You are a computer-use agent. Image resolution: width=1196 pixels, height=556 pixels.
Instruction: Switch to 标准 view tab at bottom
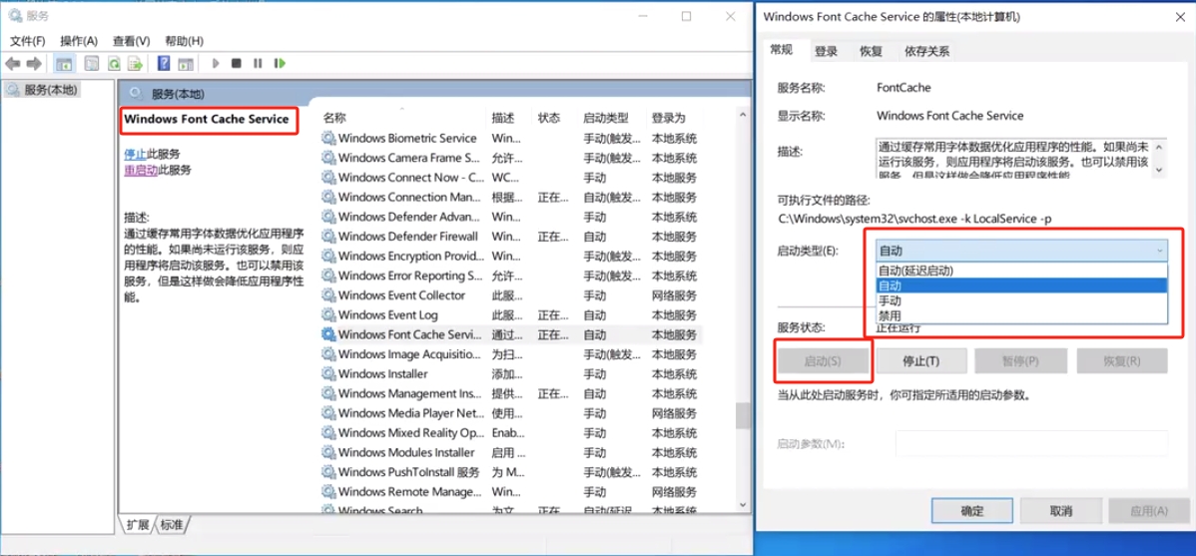(173, 525)
